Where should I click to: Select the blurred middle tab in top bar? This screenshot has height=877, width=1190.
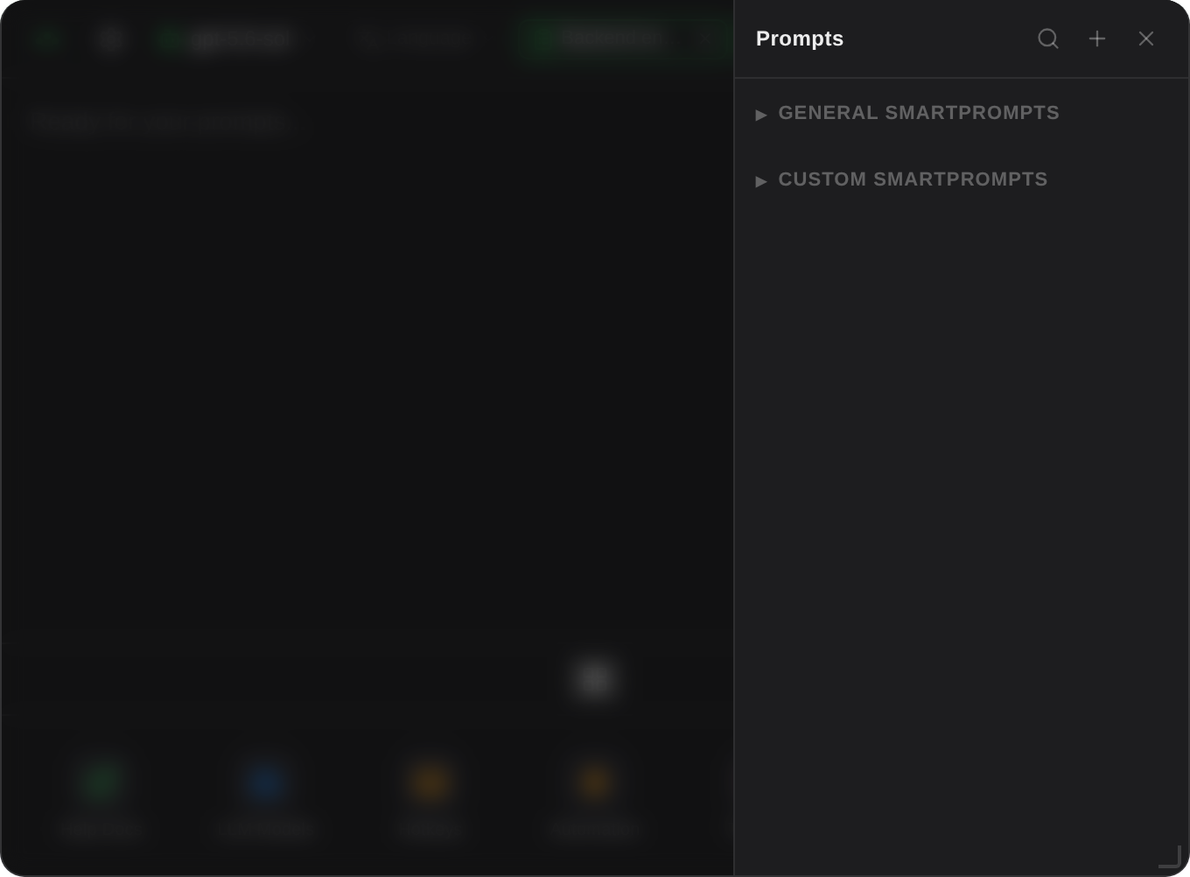415,39
